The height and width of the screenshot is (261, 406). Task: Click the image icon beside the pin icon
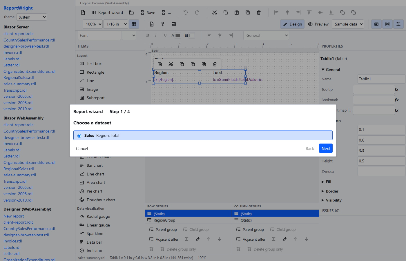(174, 24)
